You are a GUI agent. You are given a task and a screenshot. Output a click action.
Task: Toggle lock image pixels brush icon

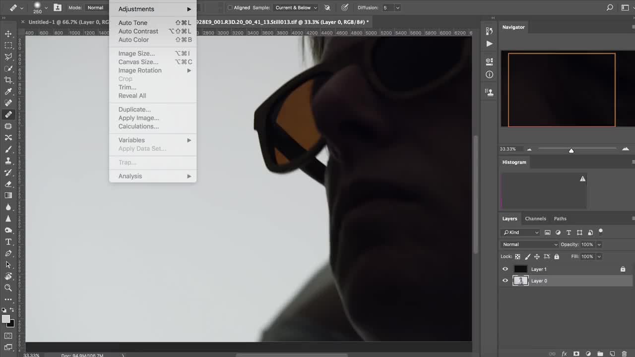click(527, 257)
